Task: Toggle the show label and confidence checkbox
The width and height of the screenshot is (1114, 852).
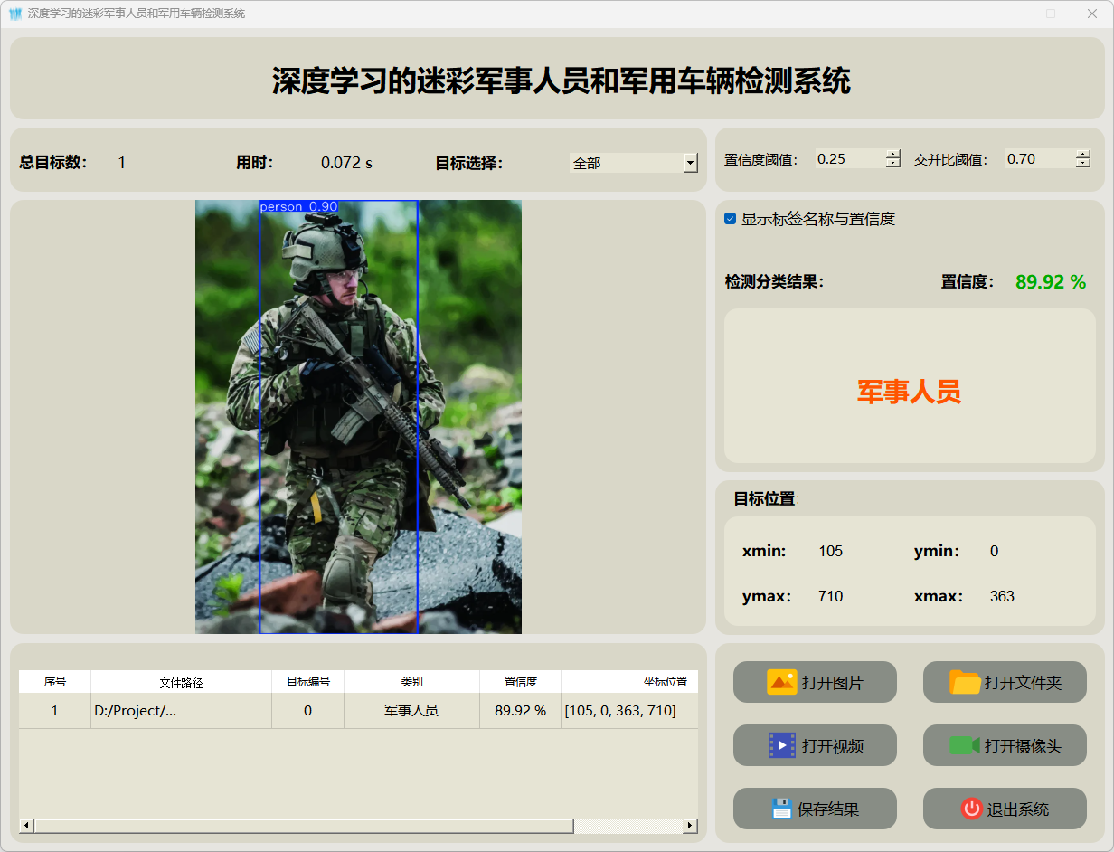Action: (x=731, y=219)
